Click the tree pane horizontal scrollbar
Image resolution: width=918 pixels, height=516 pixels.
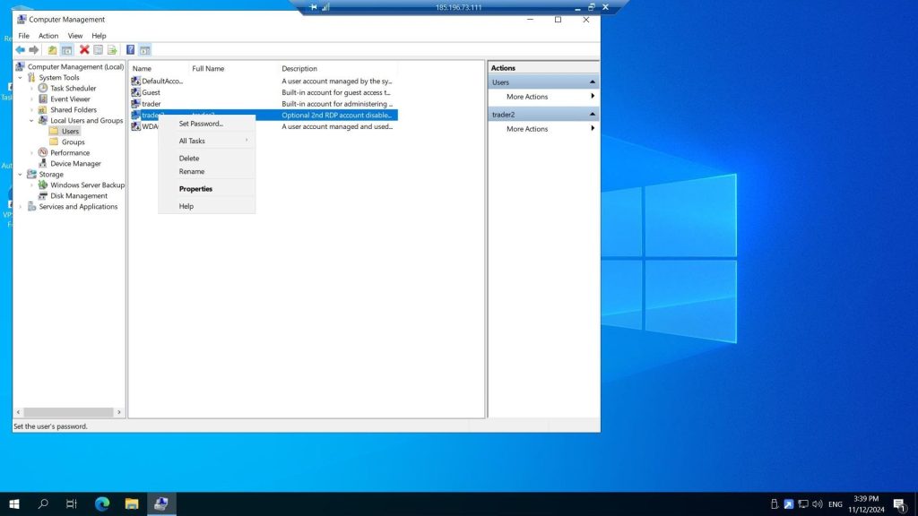(67, 412)
